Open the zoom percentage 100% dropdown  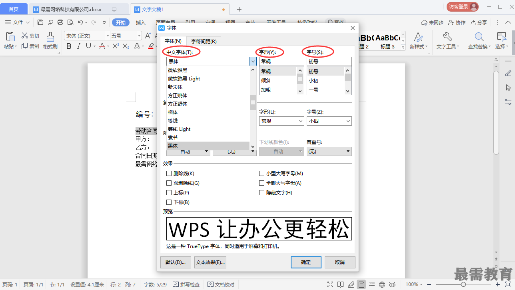coord(415,284)
